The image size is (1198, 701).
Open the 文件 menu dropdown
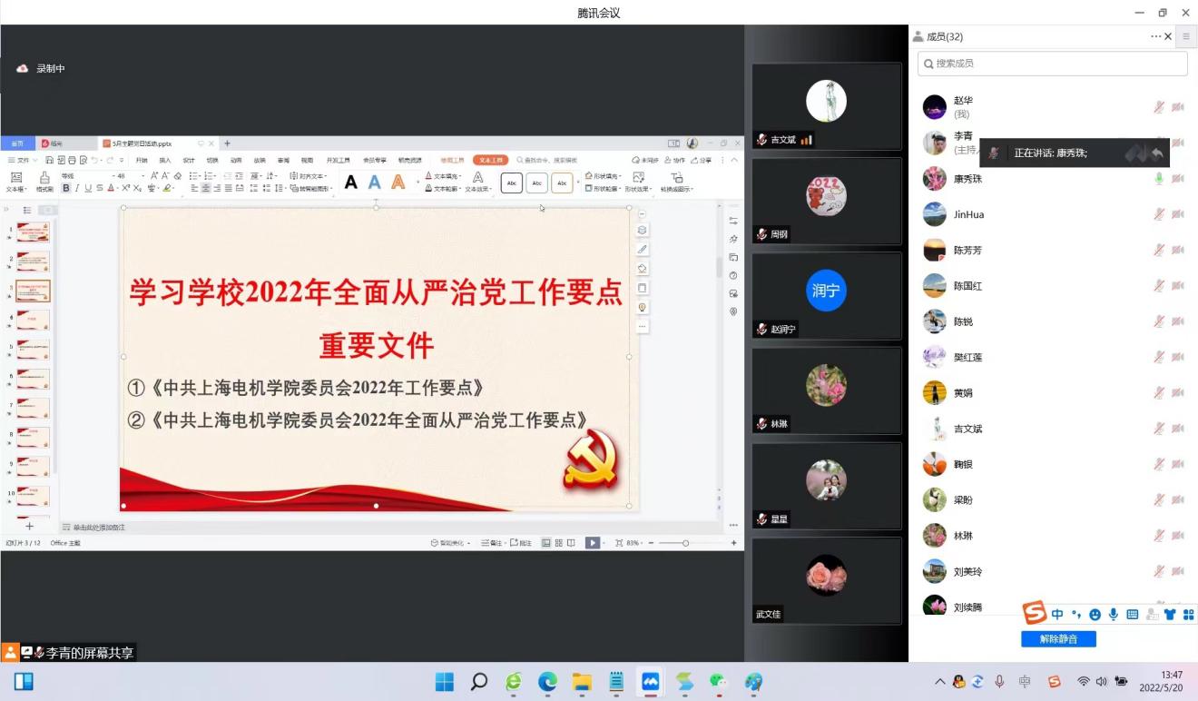pyautogui.click(x=23, y=160)
